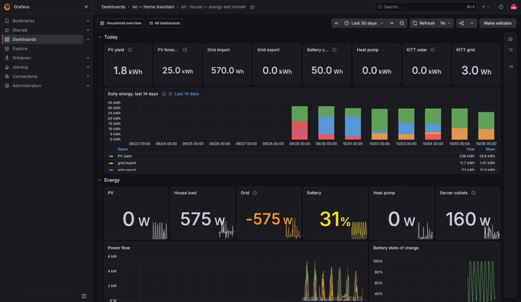
Task: Open the Last 30 days time picker
Action: [x=364, y=23]
